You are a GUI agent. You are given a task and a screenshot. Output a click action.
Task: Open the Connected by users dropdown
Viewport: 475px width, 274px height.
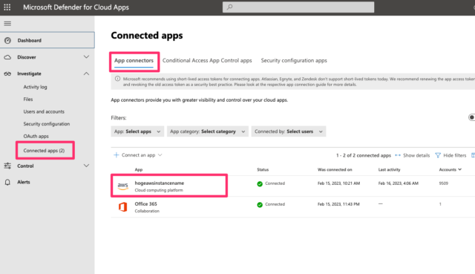tap(289, 131)
